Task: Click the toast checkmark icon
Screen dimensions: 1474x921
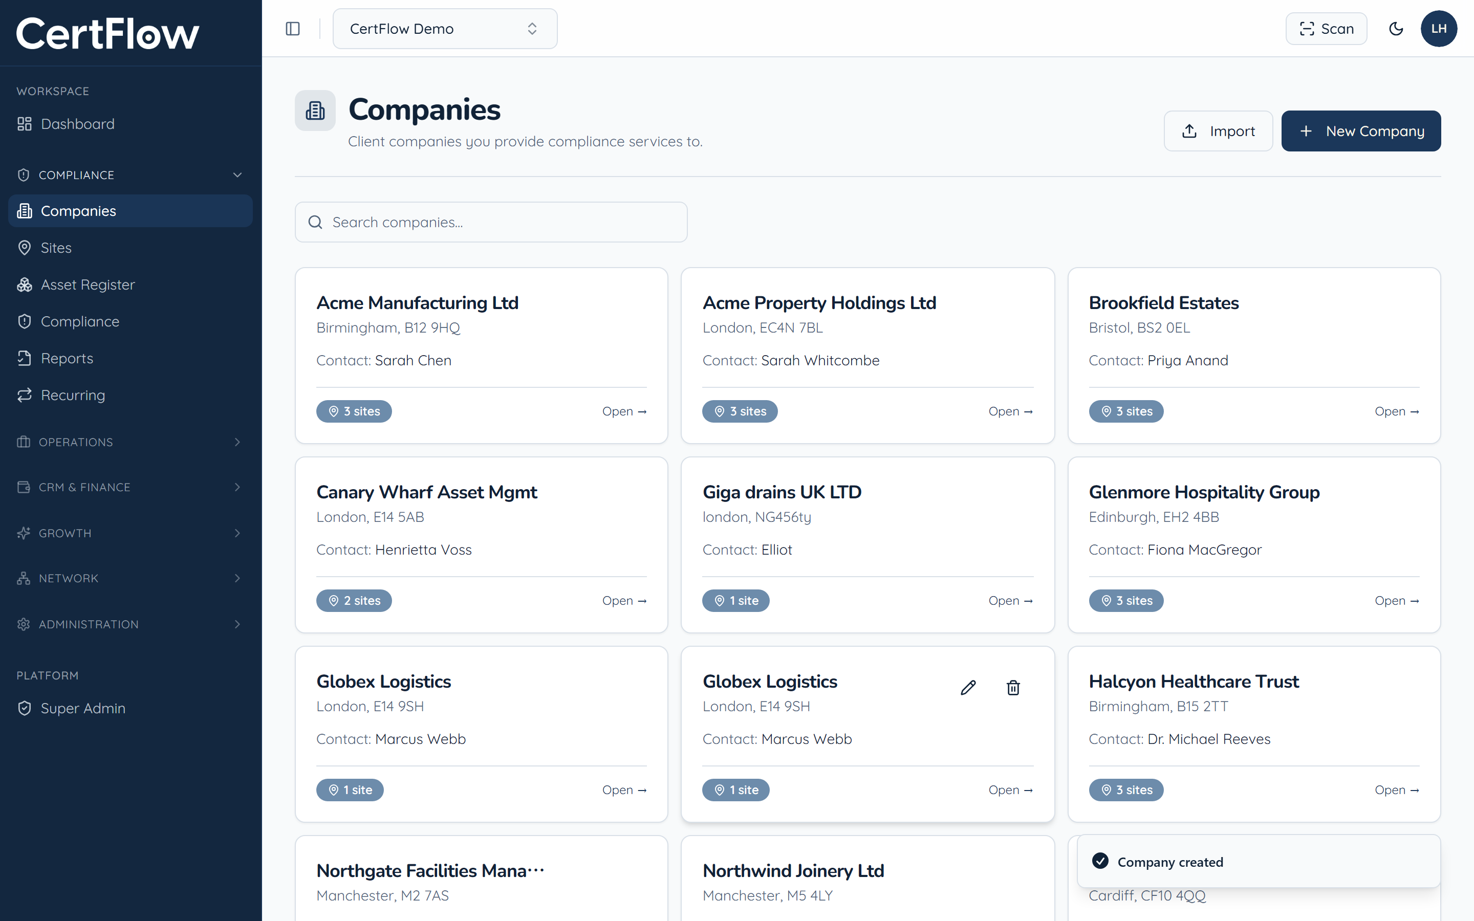Action: click(x=1100, y=861)
